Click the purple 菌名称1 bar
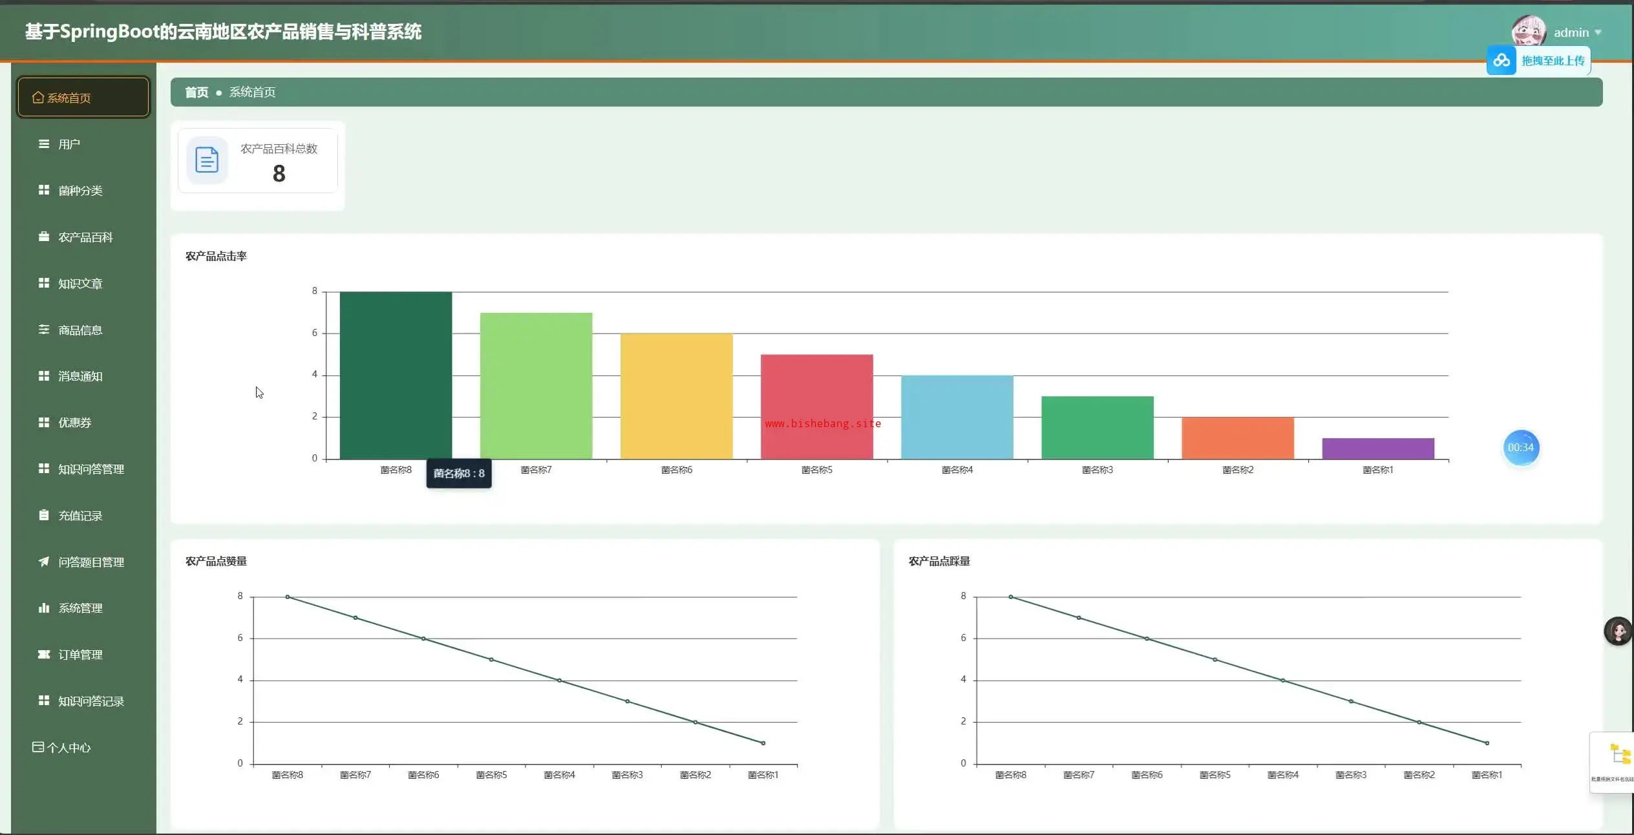Viewport: 1634px width, 835px height. pos(1378,449)
